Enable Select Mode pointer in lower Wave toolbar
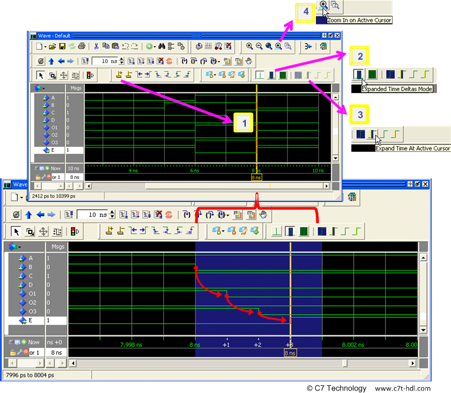 click(16, 231)
